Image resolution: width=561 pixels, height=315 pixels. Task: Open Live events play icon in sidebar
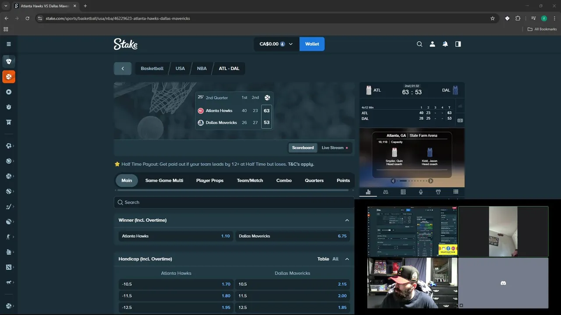pos(8,92)
